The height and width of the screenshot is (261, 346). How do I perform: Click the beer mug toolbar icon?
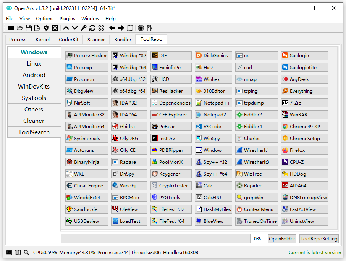[150, 28]
